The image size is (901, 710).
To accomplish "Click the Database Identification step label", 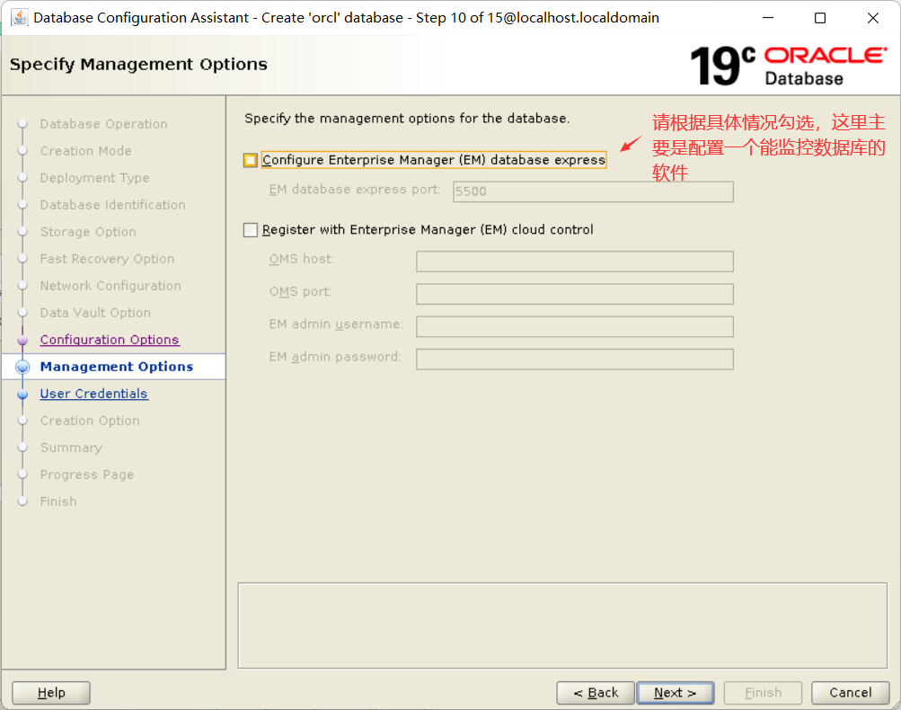I will (113, 205).
